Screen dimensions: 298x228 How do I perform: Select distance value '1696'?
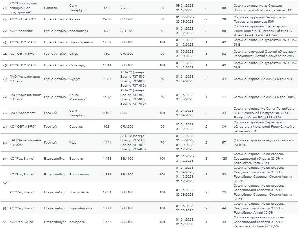[x=107, y=208]
